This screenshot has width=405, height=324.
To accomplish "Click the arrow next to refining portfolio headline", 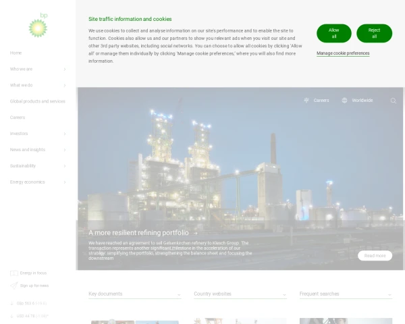I will [x=195, y=233].
